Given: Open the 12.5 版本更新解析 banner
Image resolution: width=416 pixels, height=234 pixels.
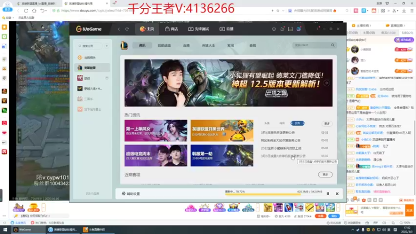Looking at the screenshot, I should [x=228, y=83].
